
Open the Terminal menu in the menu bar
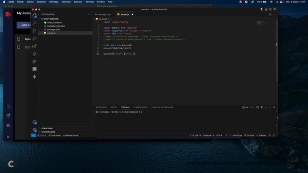pos(90,2)
